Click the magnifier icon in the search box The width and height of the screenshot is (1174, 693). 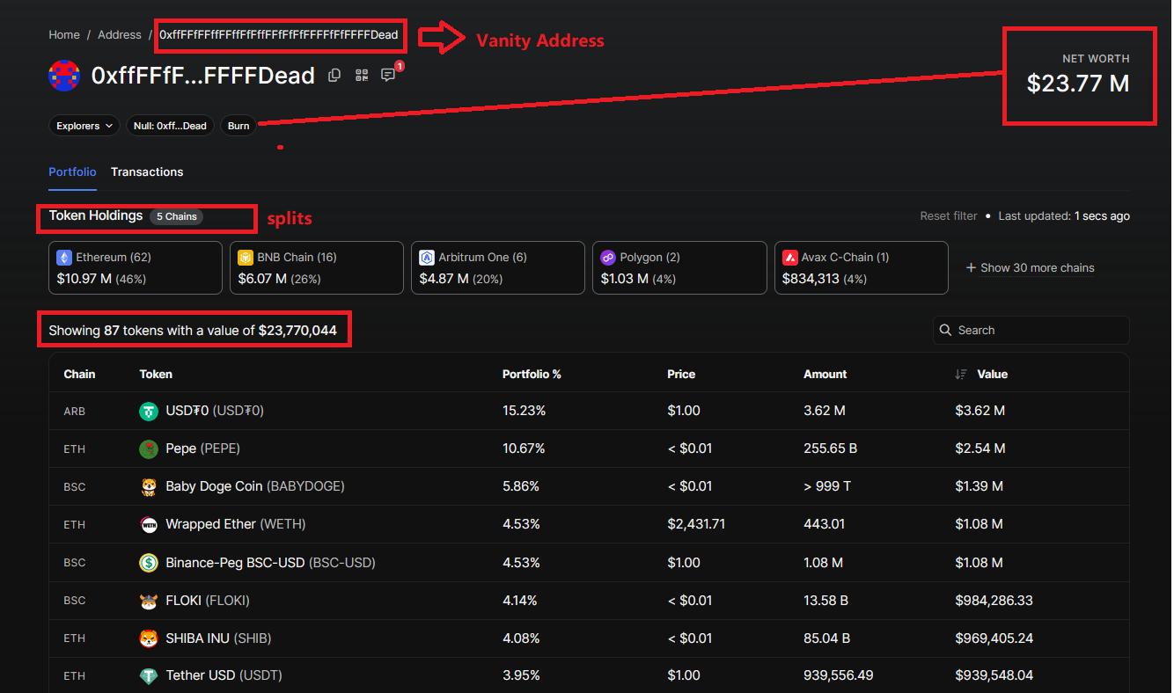[x=946, y=330]
